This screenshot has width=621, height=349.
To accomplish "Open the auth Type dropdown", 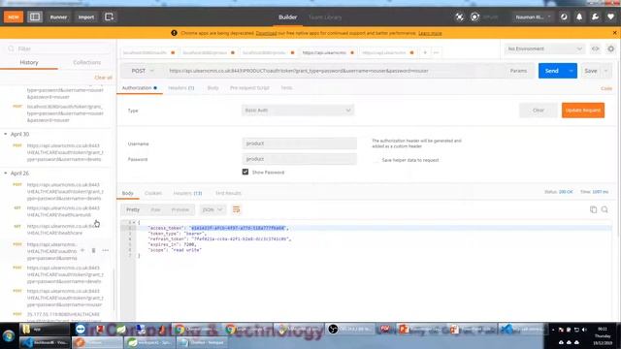I will (x=298, y=111).
